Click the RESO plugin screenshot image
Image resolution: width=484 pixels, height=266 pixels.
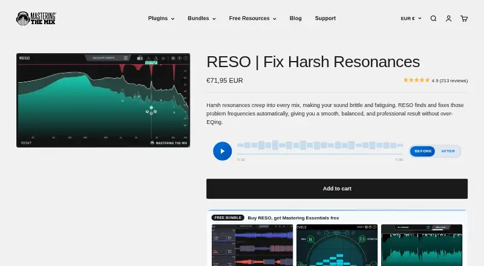pyautogui.click(x=103, y=100)
